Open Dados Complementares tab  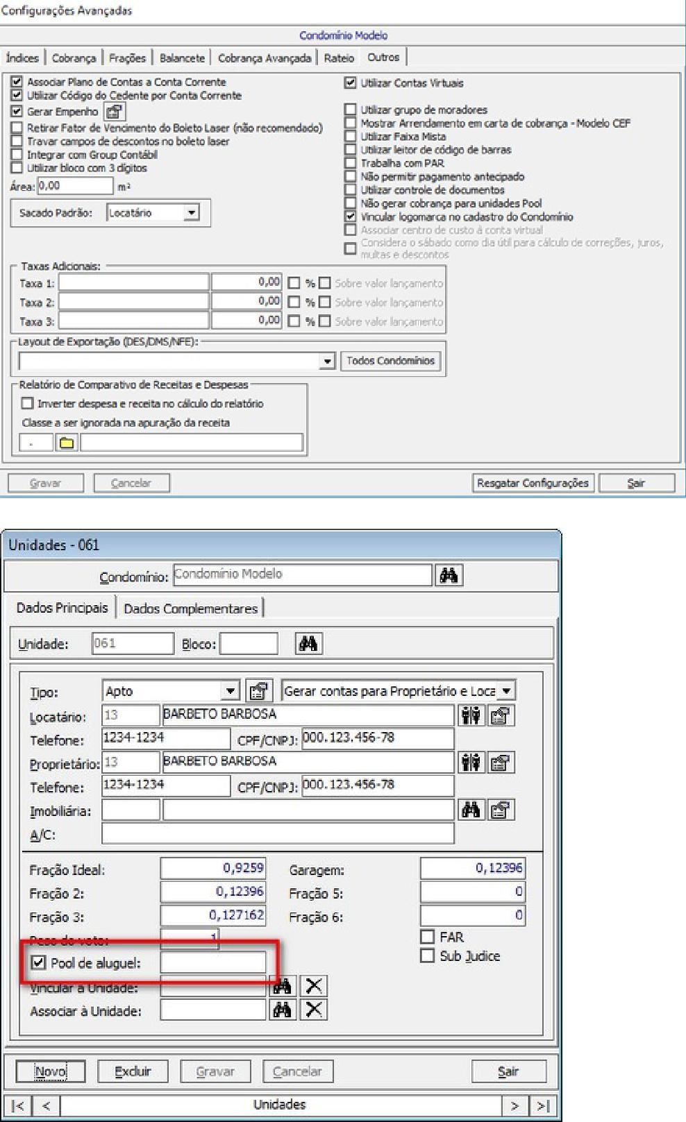click(x=190, y=609)
